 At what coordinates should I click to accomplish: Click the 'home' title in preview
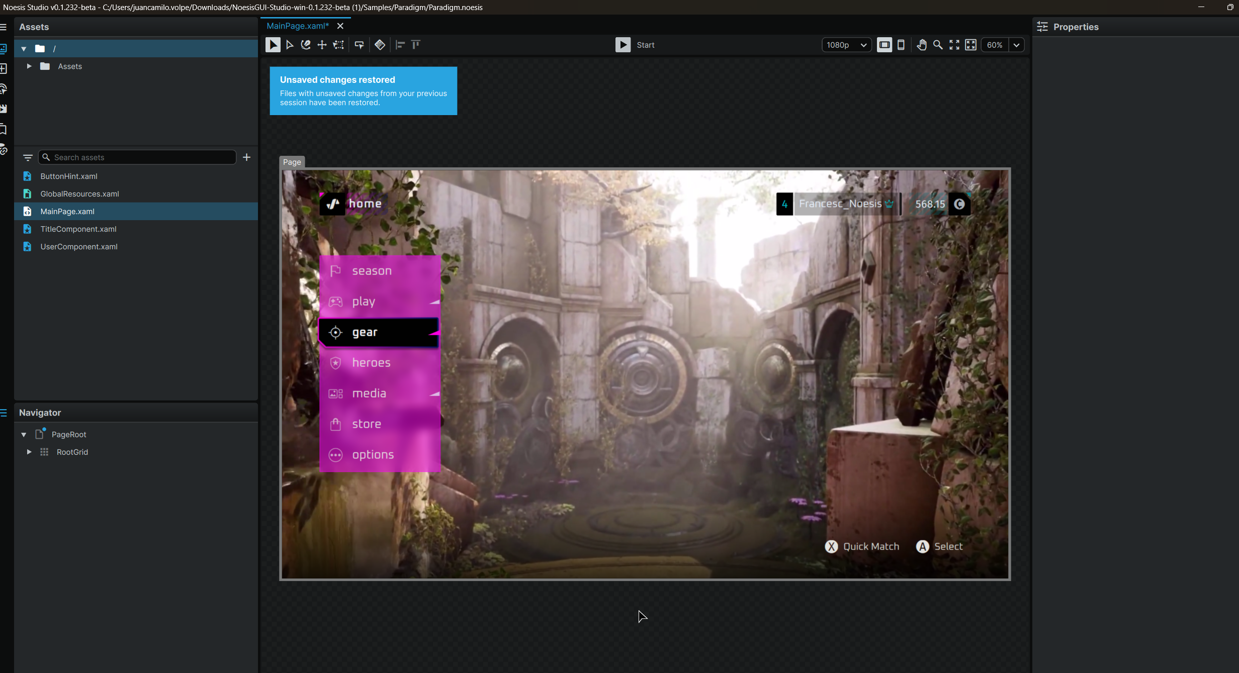(366, 204)
